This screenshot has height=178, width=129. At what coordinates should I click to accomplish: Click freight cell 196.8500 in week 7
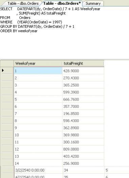coord(83,113)
